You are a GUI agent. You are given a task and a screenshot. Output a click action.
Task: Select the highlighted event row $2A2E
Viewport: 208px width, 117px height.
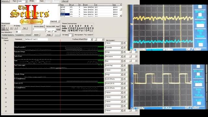(x=90, y=14)
